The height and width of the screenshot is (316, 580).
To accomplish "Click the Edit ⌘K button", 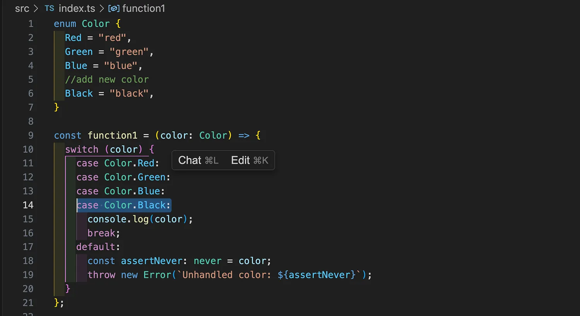I will click(249, 160).
